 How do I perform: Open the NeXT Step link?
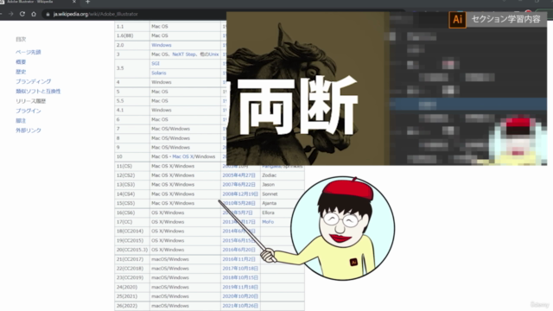pyautogui.click(x=184, y=54)
